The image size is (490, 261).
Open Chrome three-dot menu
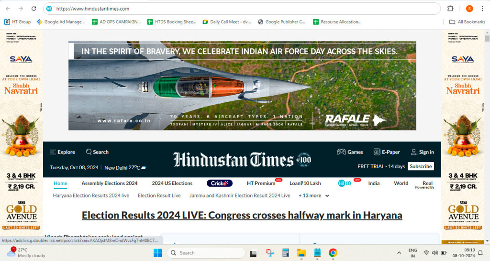pos(482,9)
